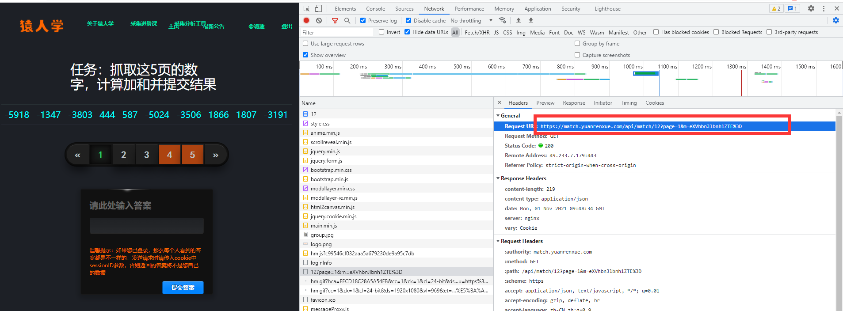
Task: Click the network Filter text field
Action: point(337,32)
